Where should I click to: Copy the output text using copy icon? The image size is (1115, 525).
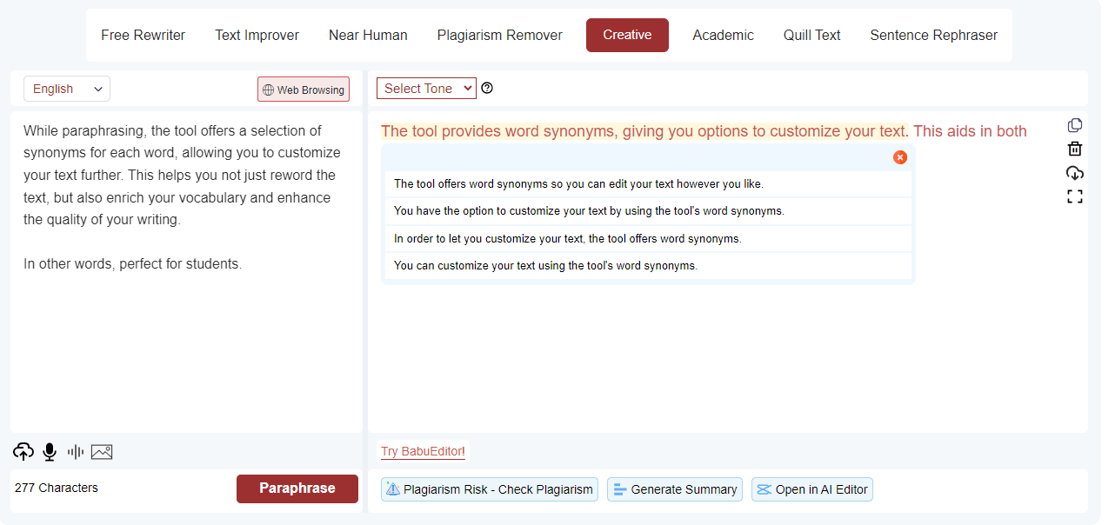(x=1075, y=125)
